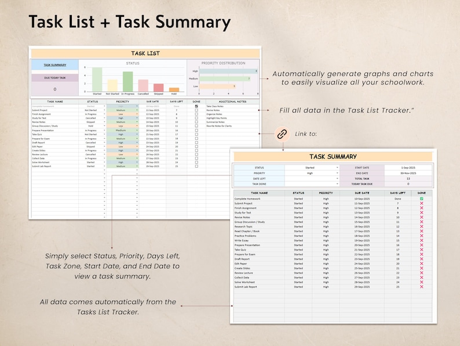Click 'Take Class Notes' in Additional Notes column
Viewport: 460px width, 346px height.
(x=215, y=106)
